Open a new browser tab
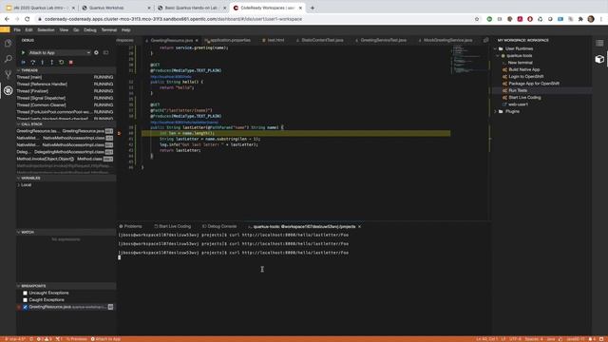Image resolution: width=608 pixels, height=342 pixels. (x=313, y=8)
